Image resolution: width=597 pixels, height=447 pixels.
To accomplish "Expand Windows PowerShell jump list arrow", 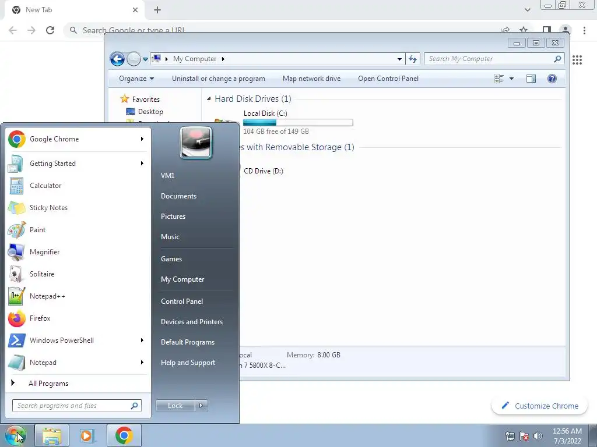I will point(142,340).
